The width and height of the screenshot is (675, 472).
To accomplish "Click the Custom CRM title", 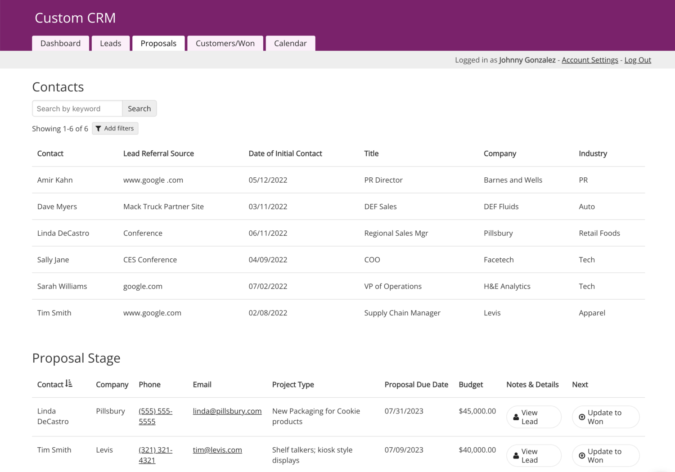I will 75,18.
